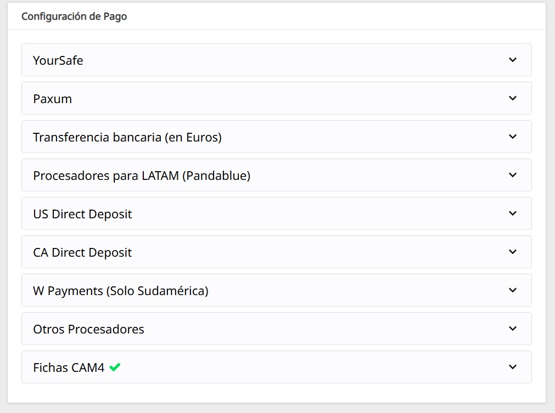Click the CA Direct Deposit chevron icon

point(513,252)
